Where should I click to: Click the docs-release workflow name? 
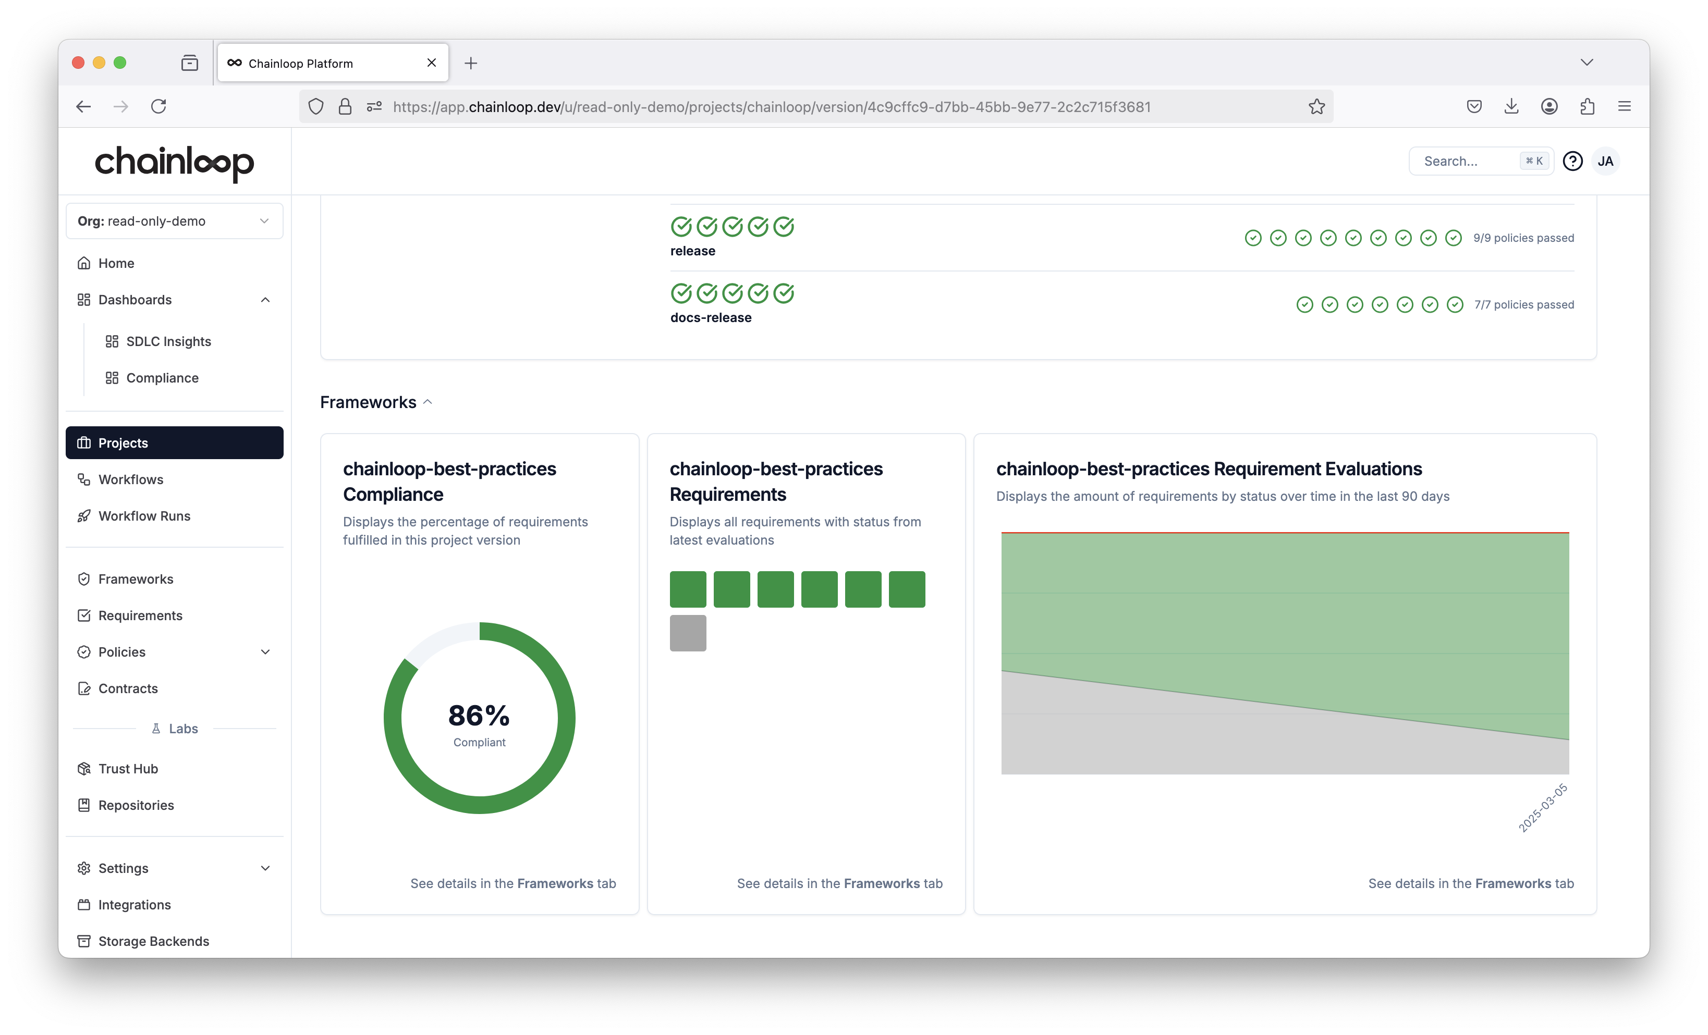point(711,318)
